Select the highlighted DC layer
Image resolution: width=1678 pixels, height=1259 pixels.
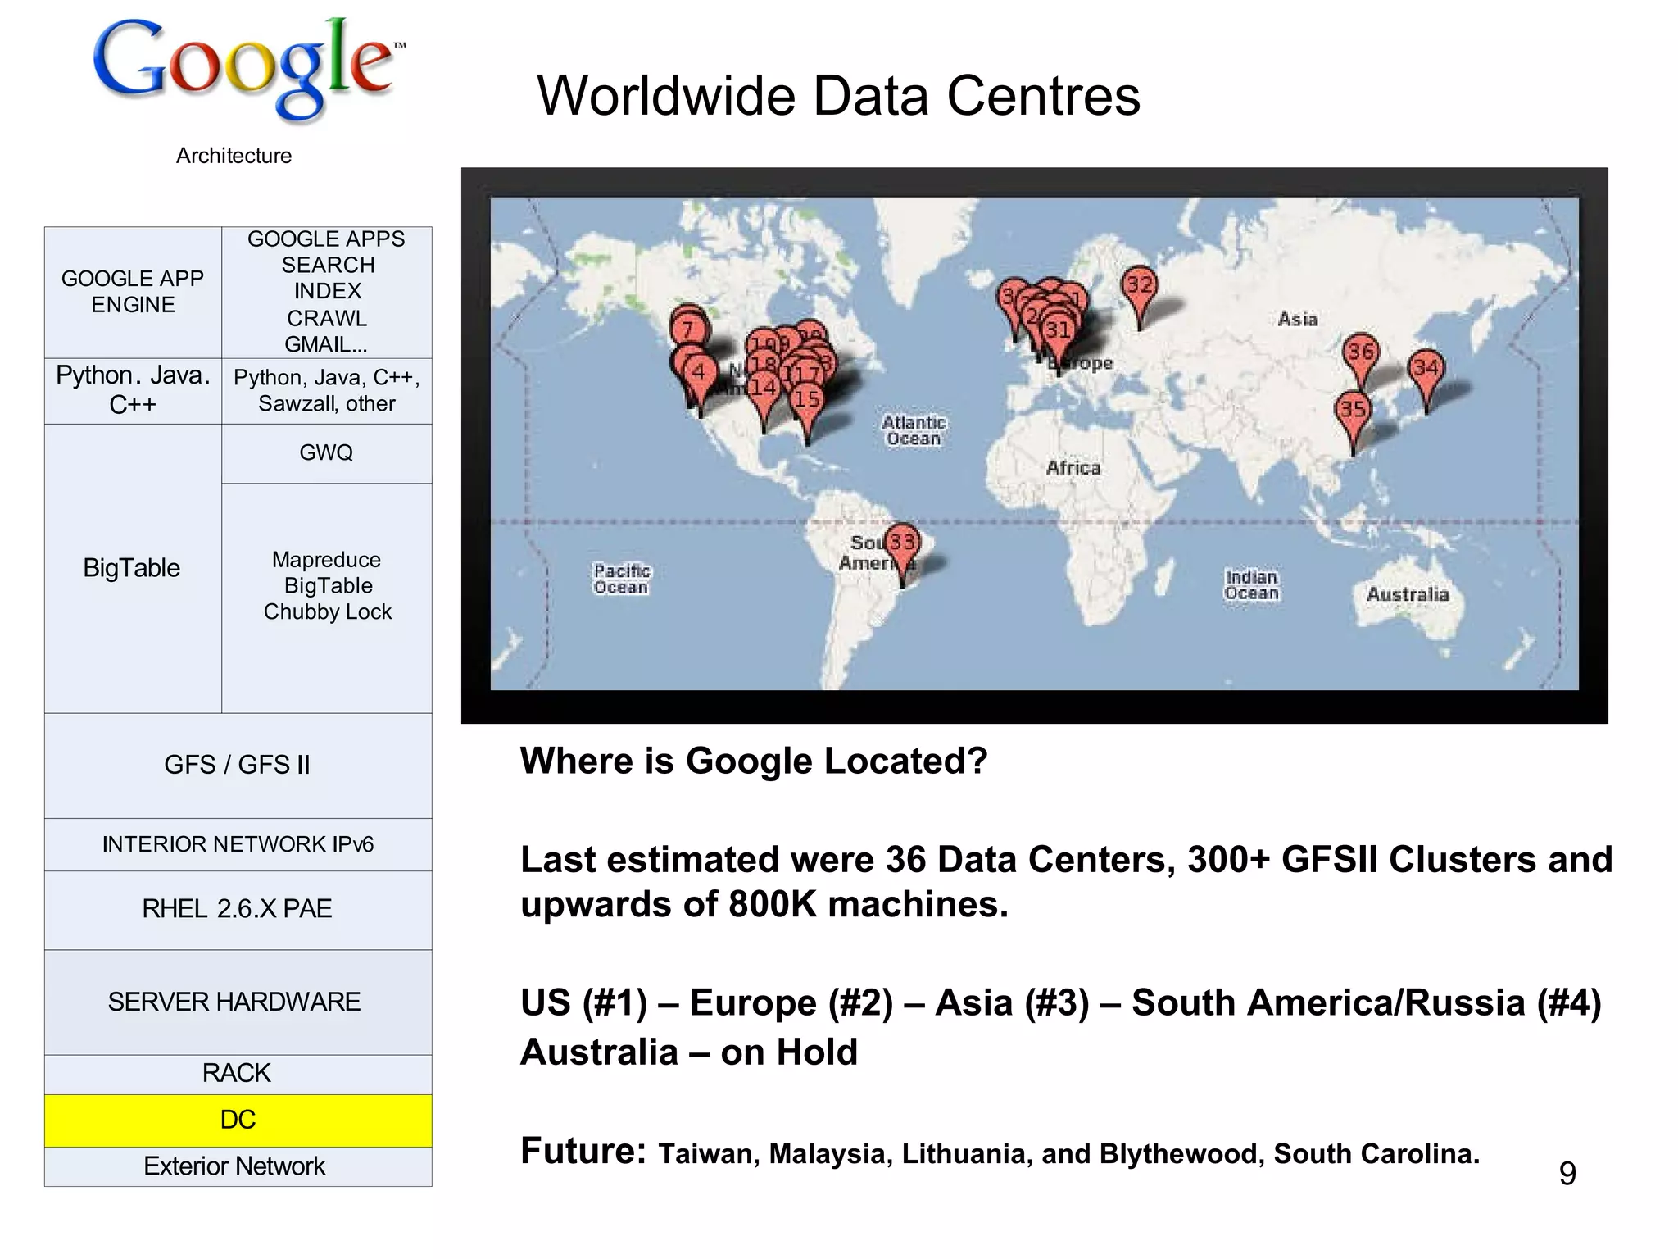click(x=238, y=1120)
